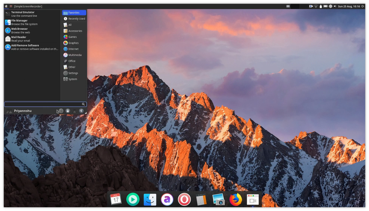Open Mail Reader from favorites
This screenshot has width=369, height=211.
(32, 39)
